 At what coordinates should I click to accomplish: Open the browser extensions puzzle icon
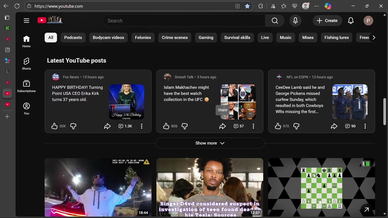click(x=261, y=6)
